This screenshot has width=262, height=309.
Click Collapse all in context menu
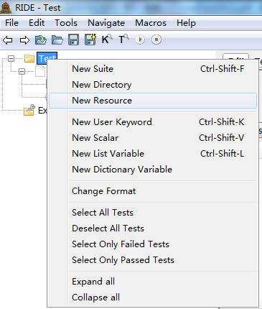(x=153, y=298)
